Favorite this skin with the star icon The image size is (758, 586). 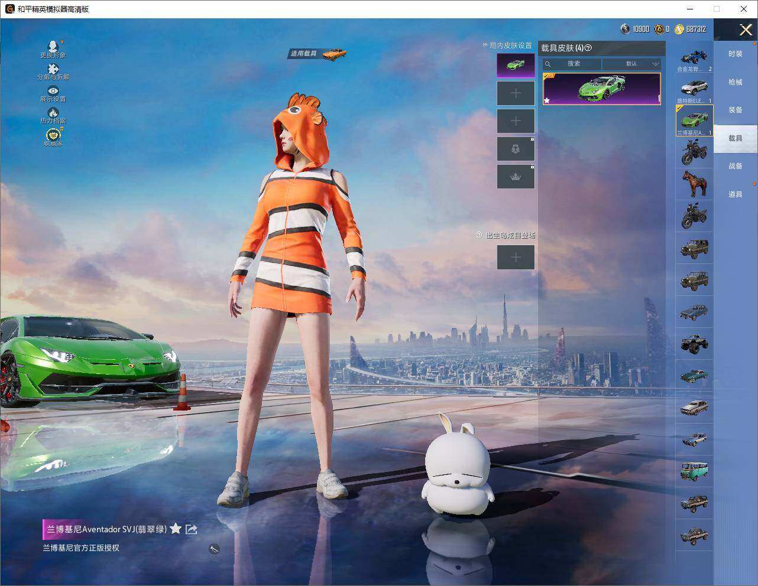coord(176,529)
